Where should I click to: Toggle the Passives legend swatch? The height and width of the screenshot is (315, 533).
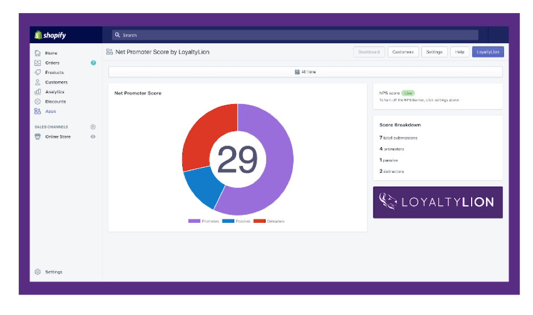point(228,221)
